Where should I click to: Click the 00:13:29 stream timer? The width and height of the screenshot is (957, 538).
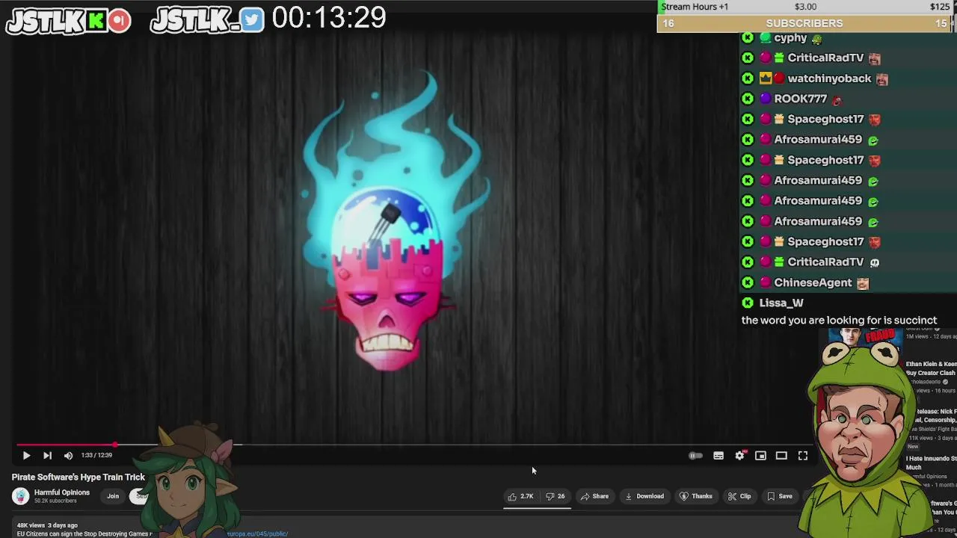[329, 18]
